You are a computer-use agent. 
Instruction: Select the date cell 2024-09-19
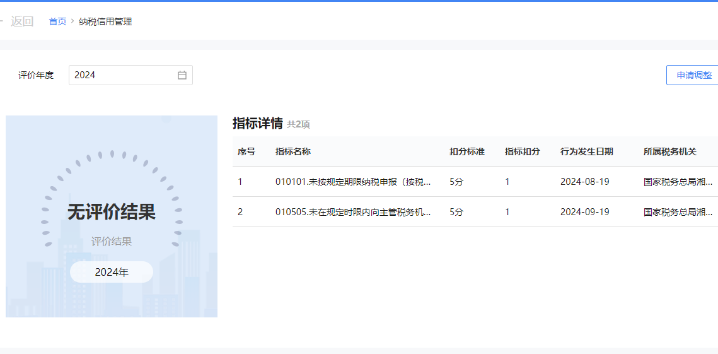click(584, 212)
